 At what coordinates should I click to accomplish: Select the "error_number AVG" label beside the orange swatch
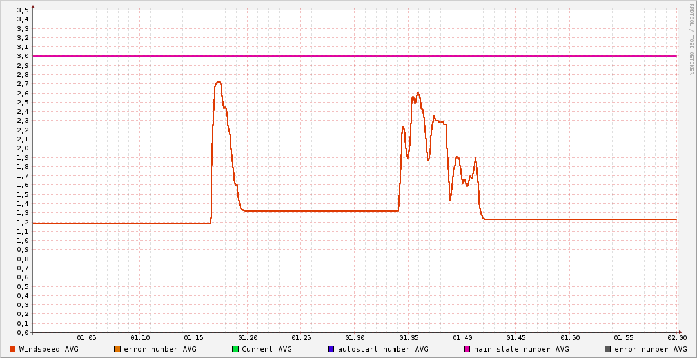pyautogui.click(x=160, y=349)
